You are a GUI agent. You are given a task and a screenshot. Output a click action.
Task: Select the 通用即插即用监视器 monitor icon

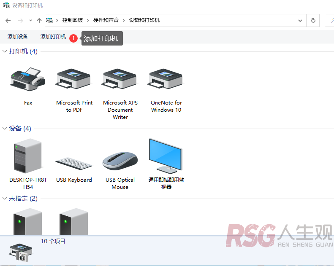[x=166, y=156]
